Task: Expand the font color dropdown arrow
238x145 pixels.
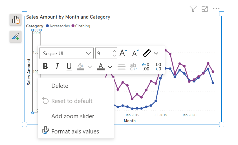Action: coord(110,67)
